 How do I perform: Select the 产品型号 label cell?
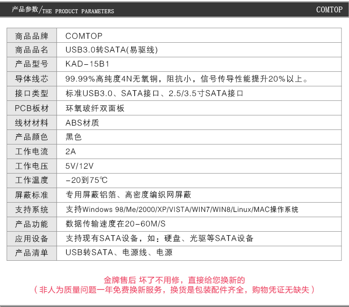click(x=32, y=64)
